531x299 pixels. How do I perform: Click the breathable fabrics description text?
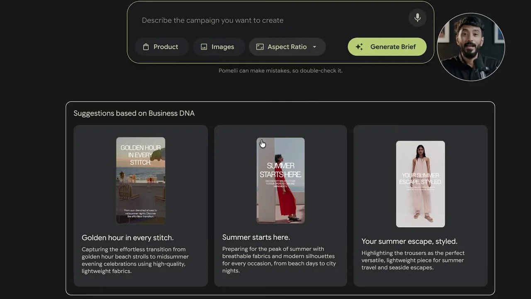pos(279,260)
